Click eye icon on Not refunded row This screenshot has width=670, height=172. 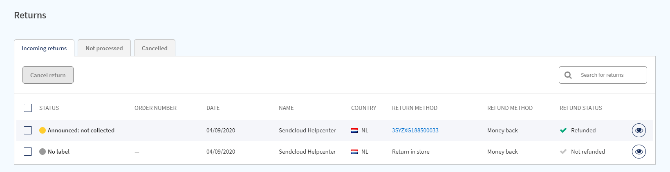(639, 152)
